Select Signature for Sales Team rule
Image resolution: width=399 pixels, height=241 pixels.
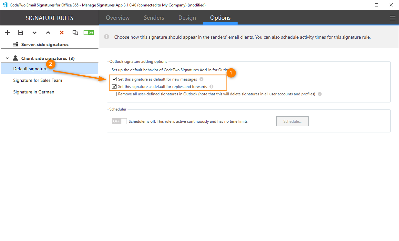tap(37, 80)
